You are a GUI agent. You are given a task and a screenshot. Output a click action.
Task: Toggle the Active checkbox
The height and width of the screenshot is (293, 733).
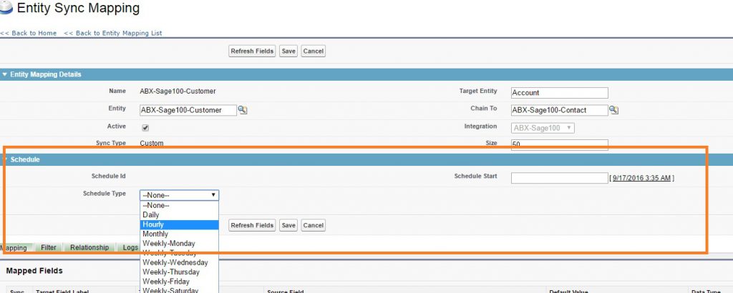point(145,128)
